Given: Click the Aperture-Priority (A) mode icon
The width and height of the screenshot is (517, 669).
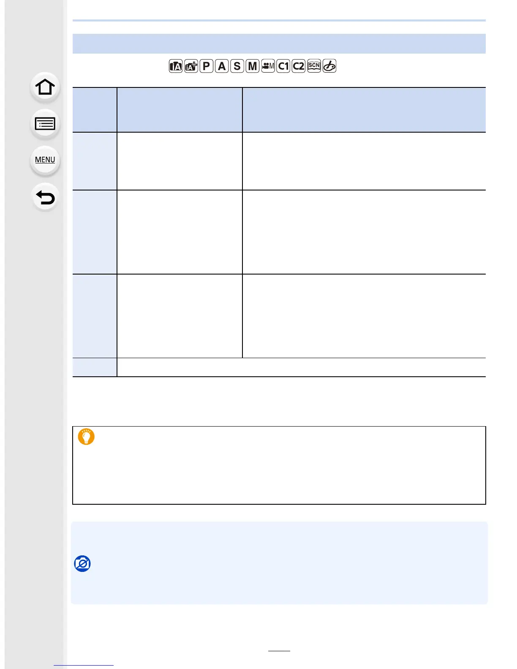Looking at the screenshot, I should click(222, 66).
